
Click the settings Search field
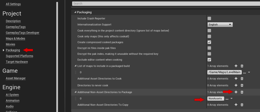pyautogui.click(x=165, y=4)
